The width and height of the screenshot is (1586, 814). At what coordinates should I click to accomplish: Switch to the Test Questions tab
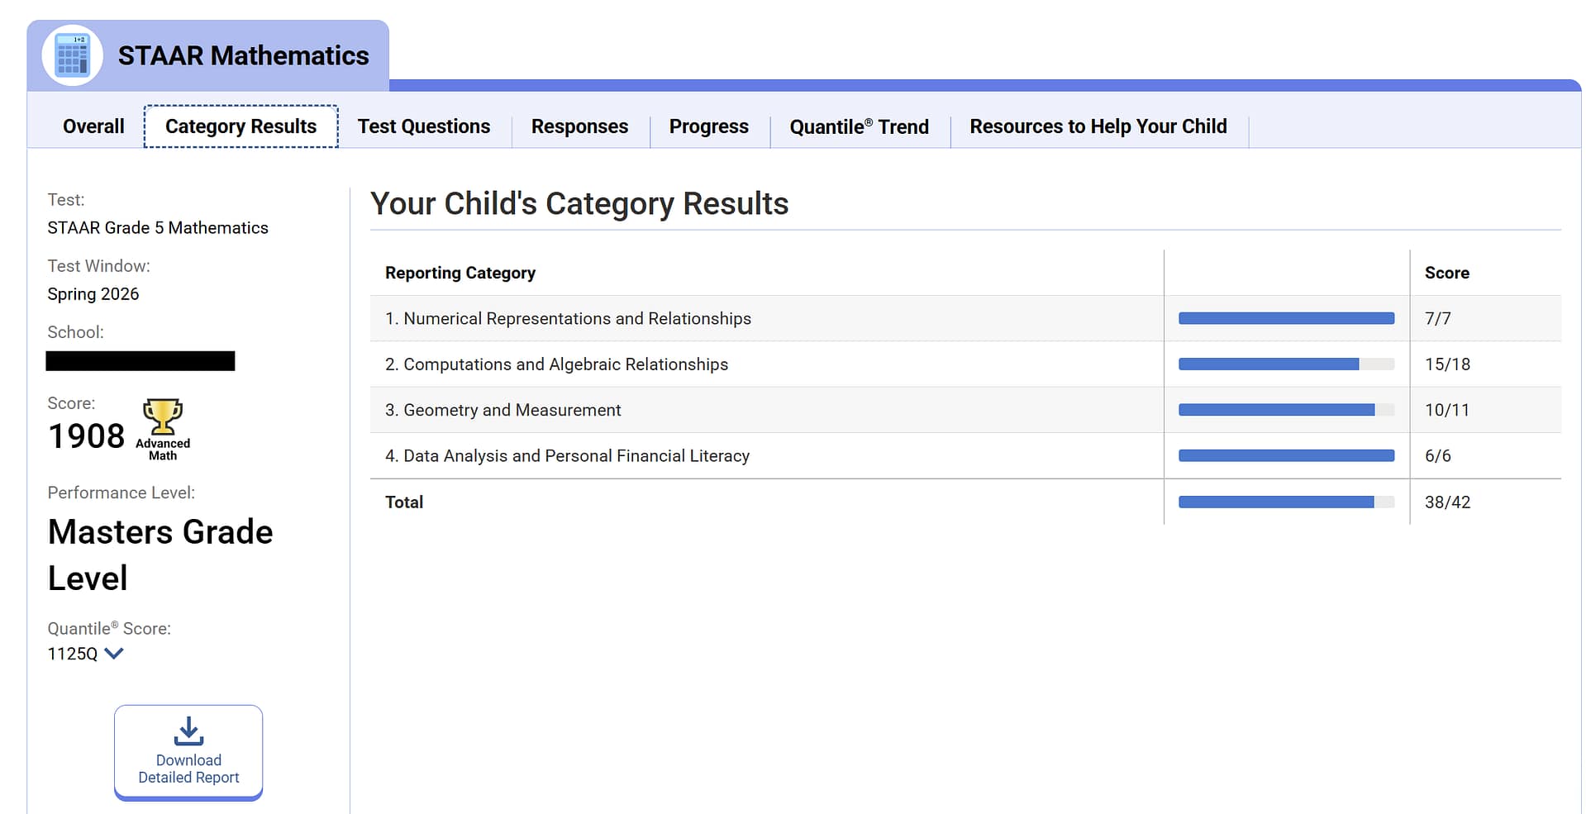coord(424,126)
